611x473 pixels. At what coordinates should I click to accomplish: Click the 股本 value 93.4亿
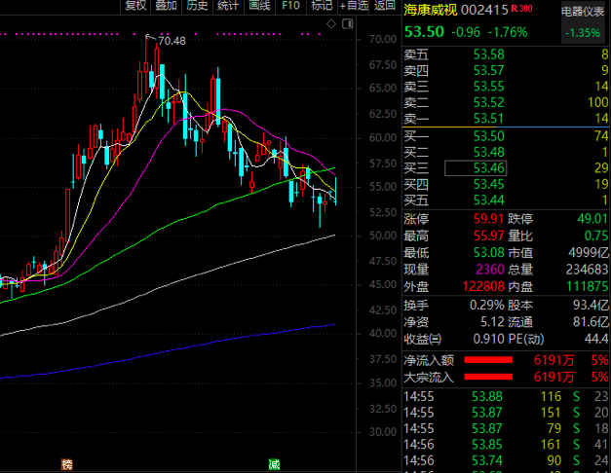(591, 306)
